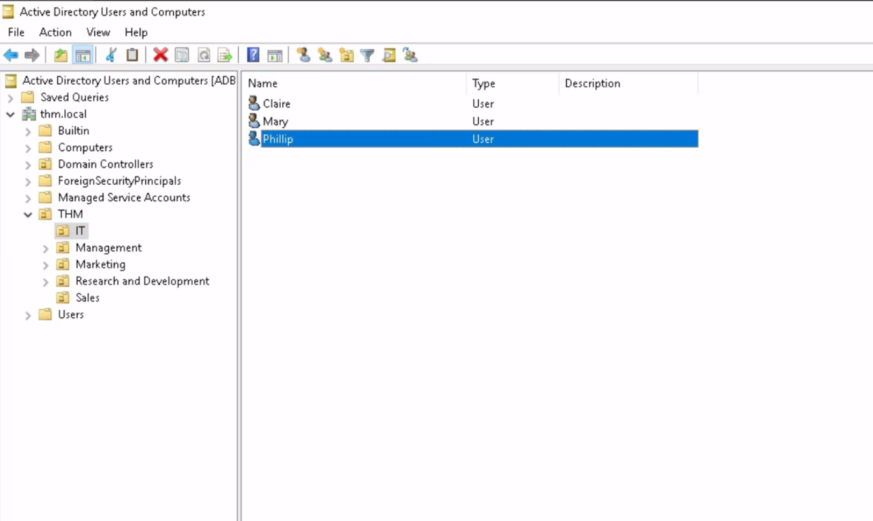Screen dimensions: 873x521
Task: Open the File menu
Action: click(x=16, y=32)
